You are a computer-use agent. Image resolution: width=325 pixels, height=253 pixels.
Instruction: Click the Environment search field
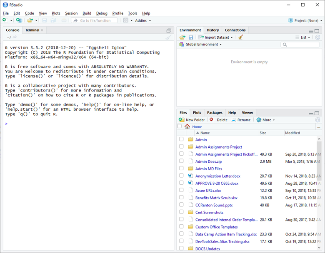click(300, 45)
